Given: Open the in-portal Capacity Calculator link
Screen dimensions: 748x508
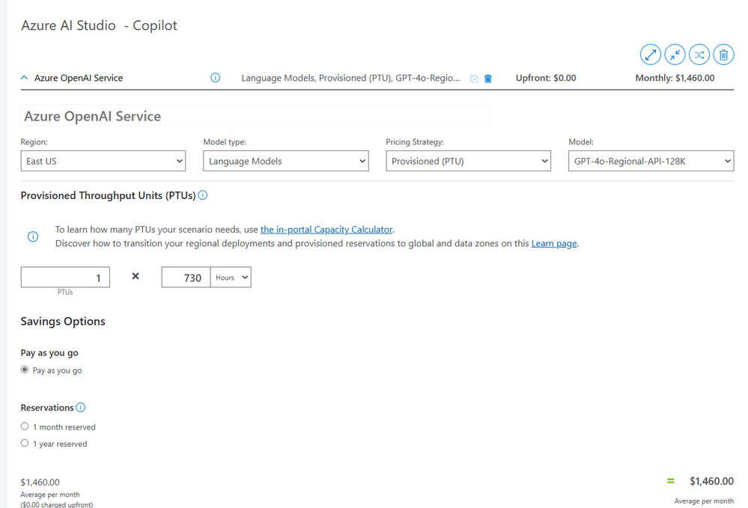Looking at the screenshot, I should point(326,230).
